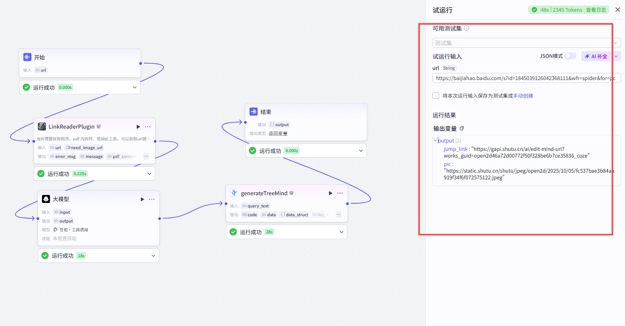
Task: Click the badge icon beside generateTreeMind title
Action: coord(292,193)
